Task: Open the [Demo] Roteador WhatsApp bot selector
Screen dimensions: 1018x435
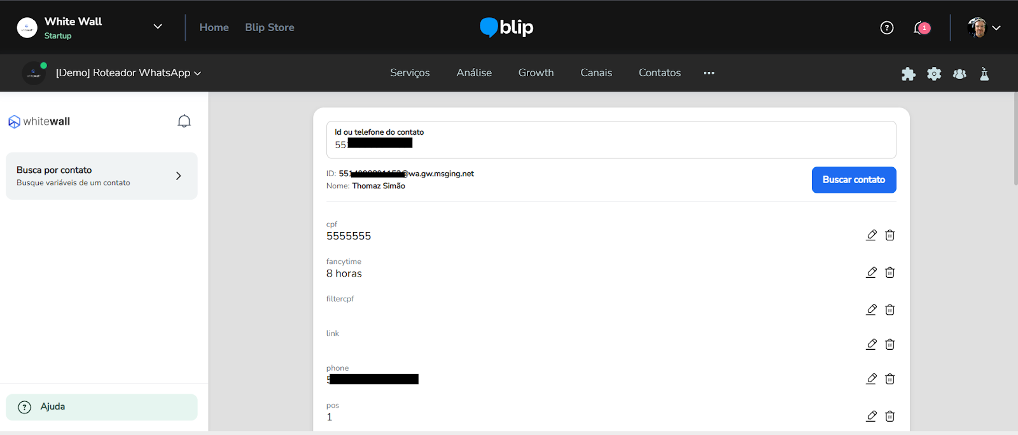Action: click(x=128, y=73)
